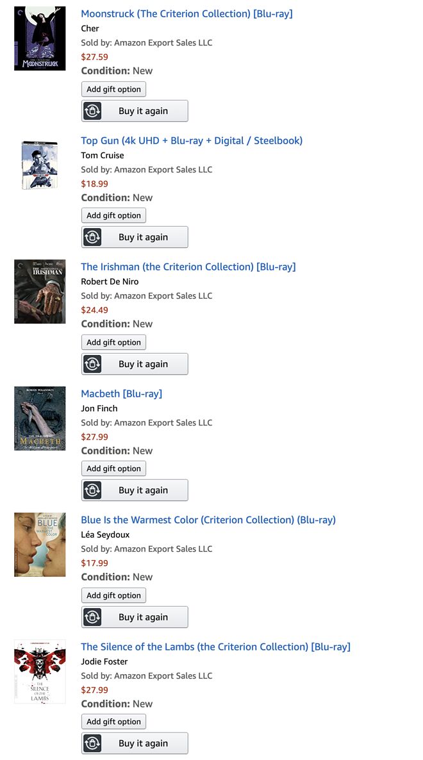Screen dimensions: 423x760
Task: Open The Silence of the Lambs product link
Action: tap(215, 647)
